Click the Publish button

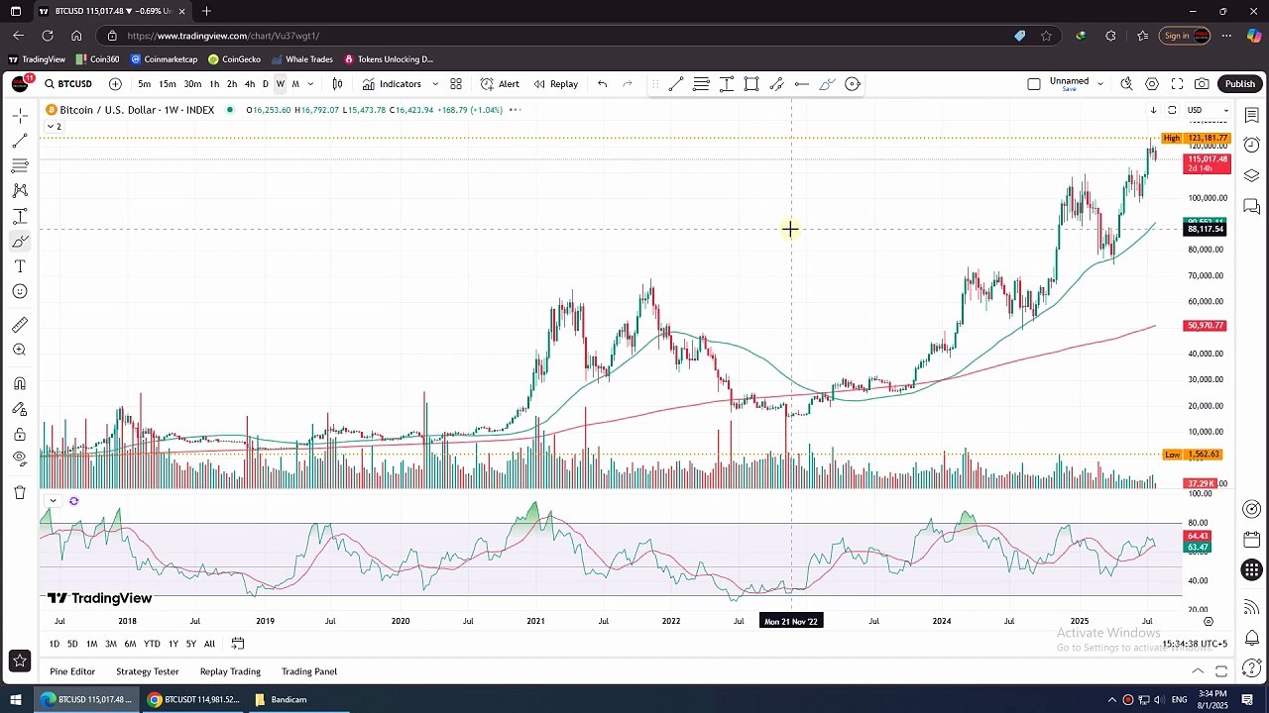[1239, 84]
